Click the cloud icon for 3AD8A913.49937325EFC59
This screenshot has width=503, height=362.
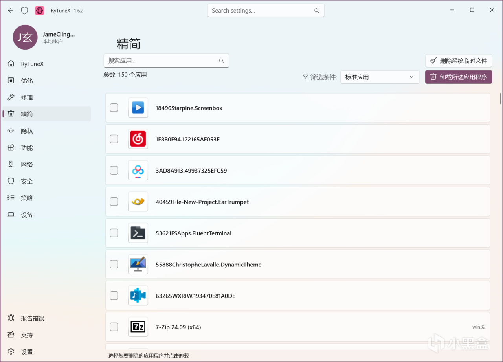coord(138,170)
